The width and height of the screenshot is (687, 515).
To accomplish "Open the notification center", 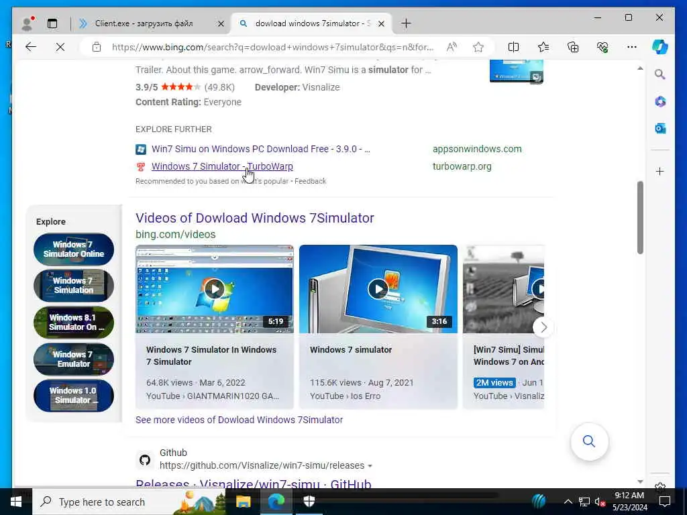I will tap(665, 502).
